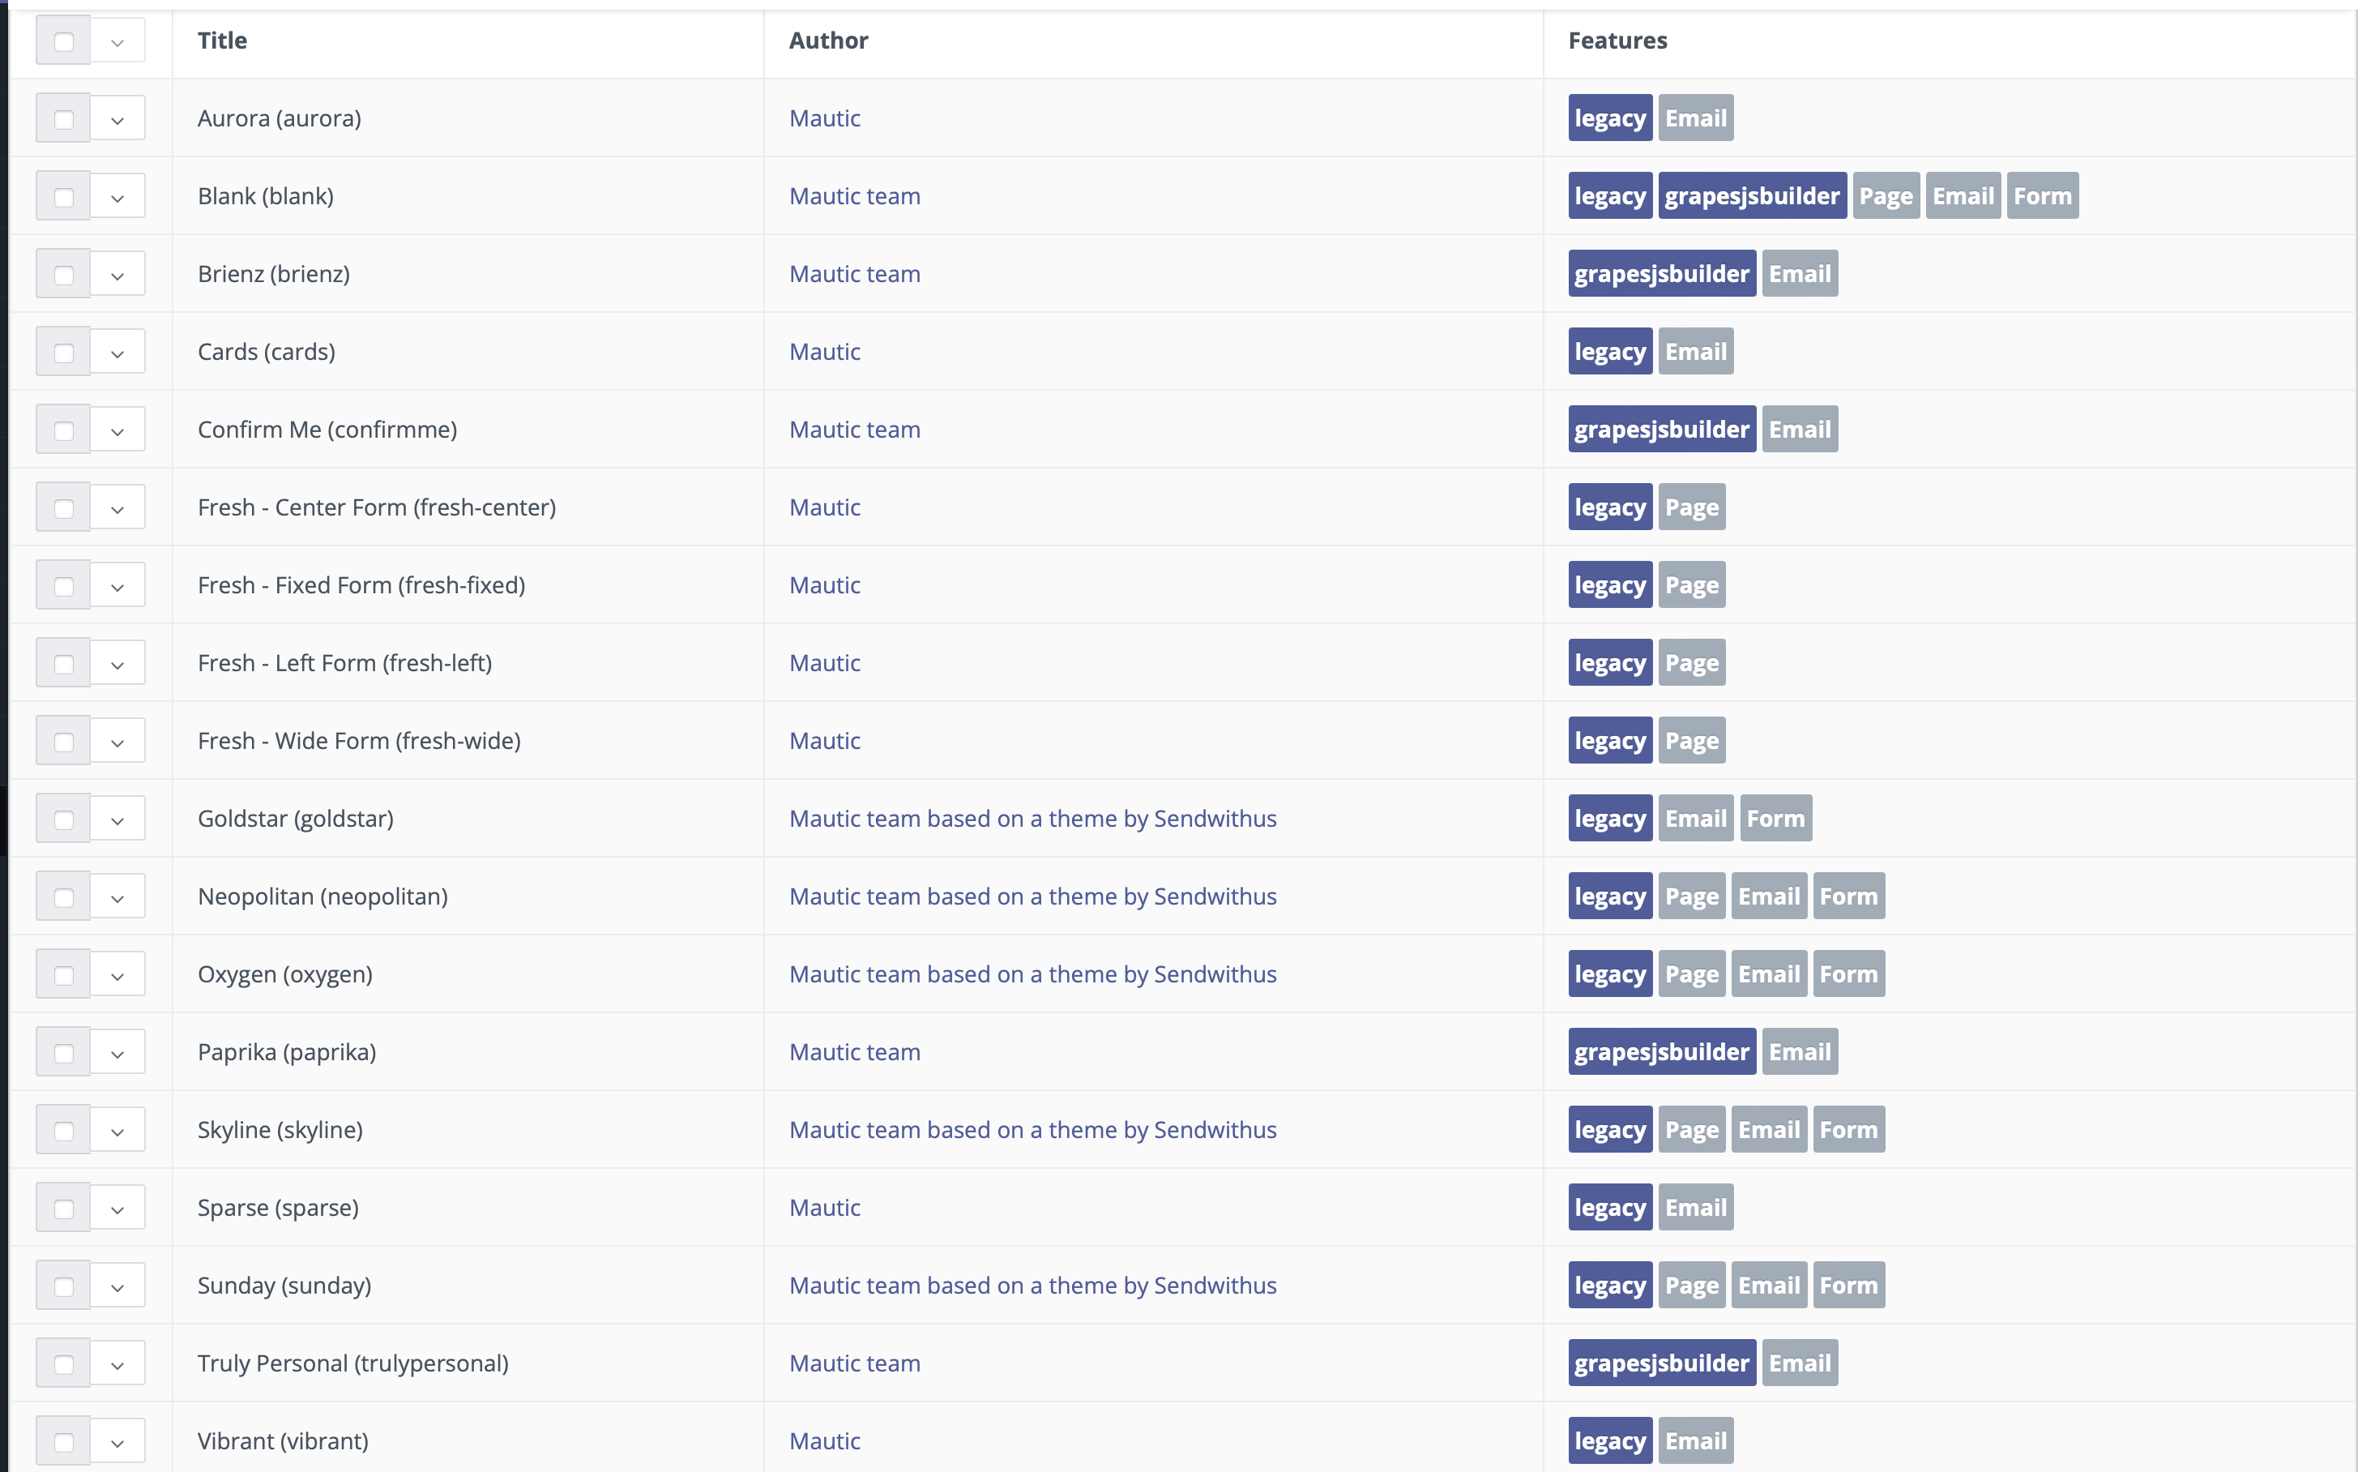2358x1472 pixels.
Task: Click the legacy badge on Aurora row
Action: click(1608, 117)
